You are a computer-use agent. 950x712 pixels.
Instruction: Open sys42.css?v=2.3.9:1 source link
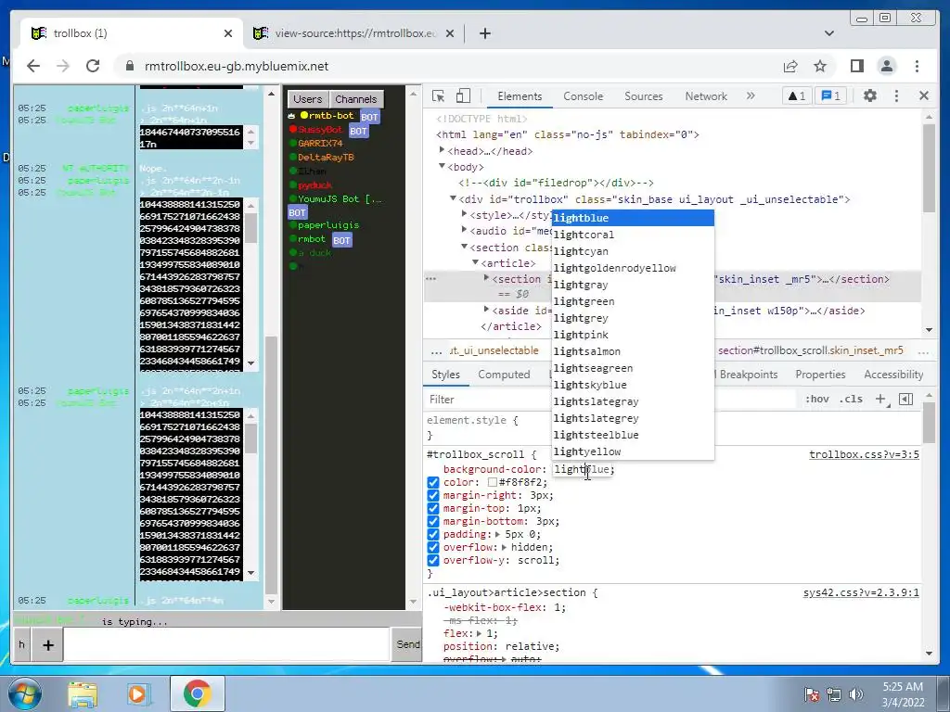tap(861, 592)
